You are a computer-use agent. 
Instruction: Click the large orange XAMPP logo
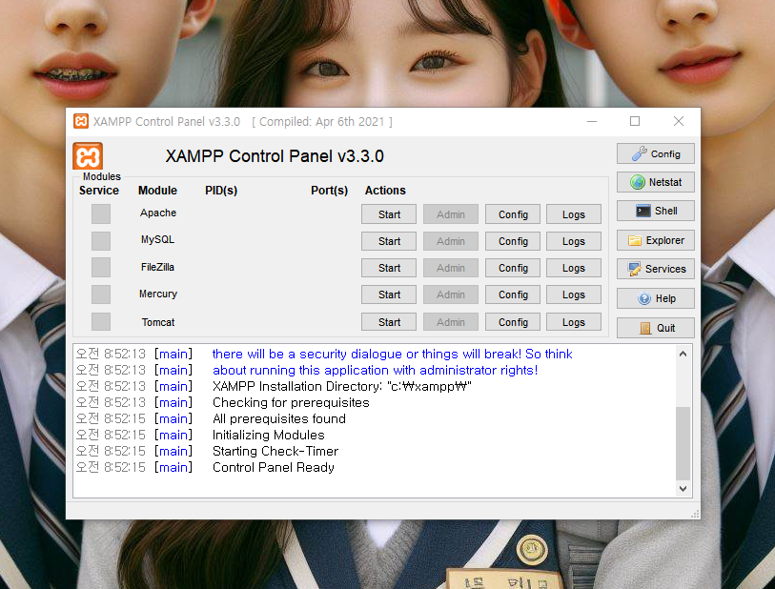click(x=88, y=156)
